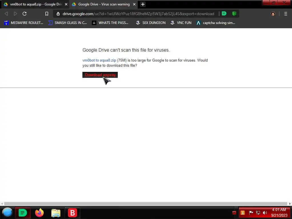Click the horizontal page scrollbar
Image resolution: width=292 pixels, height=219 pixels.
point(146,204)
